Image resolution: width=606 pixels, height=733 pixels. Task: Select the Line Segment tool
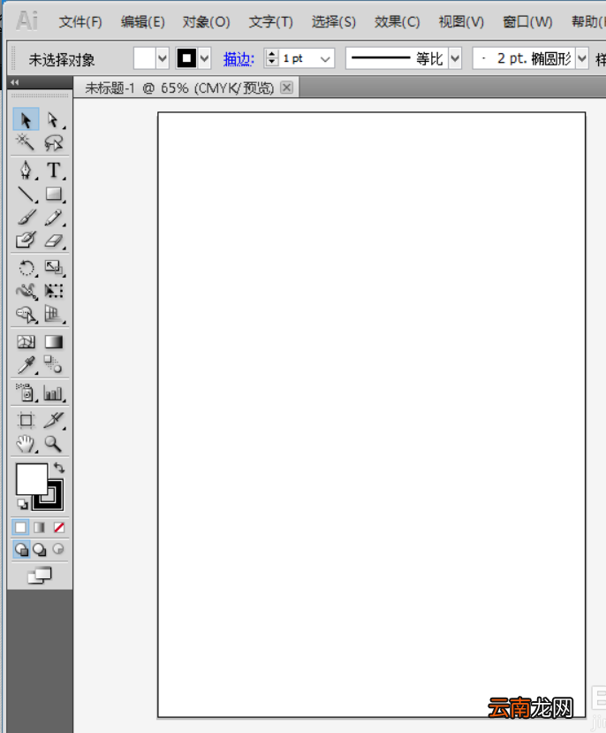pyautogui.click(x=26, y=194)
